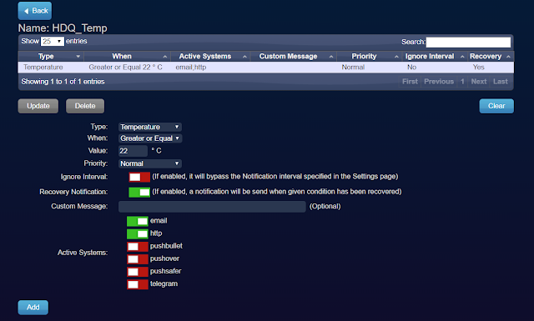Open the When dropdown set to Greater or Equal

coord(150,138)
